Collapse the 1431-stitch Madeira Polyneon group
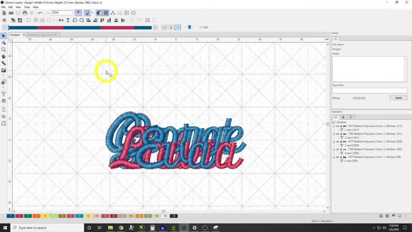The width and height of the screenshot is (412, 232). pyautogui.click(x=334, y=134)
